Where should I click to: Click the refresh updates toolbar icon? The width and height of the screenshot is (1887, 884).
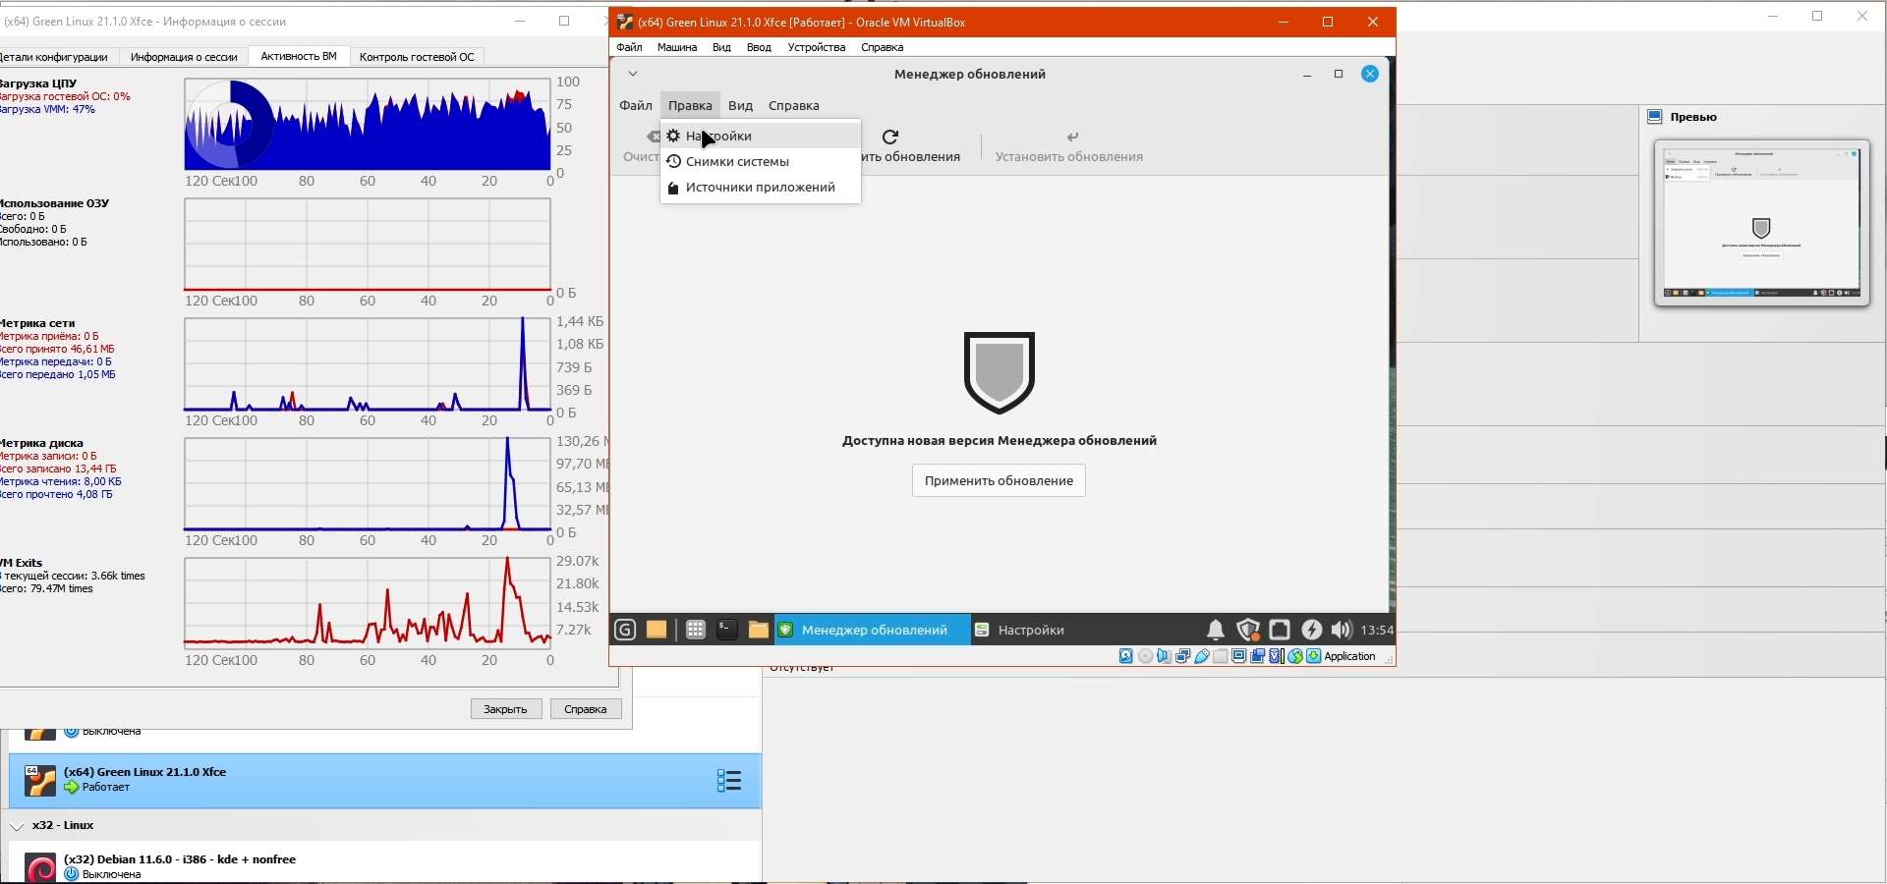pos(890,137)
